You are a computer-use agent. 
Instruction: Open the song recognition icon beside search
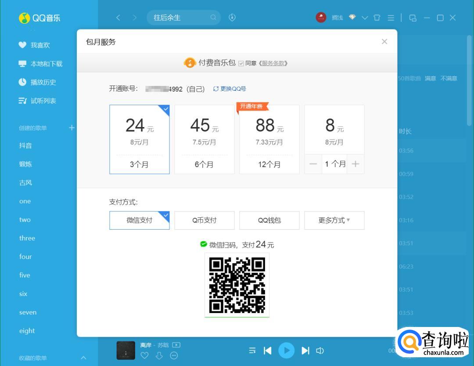[x=232, y=18]
